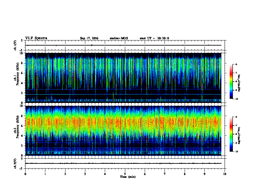Image resolution: width=253 pixels, height=195 pixels.
Task: Click the VLF Spectra title text
Action: click(36, 38)
